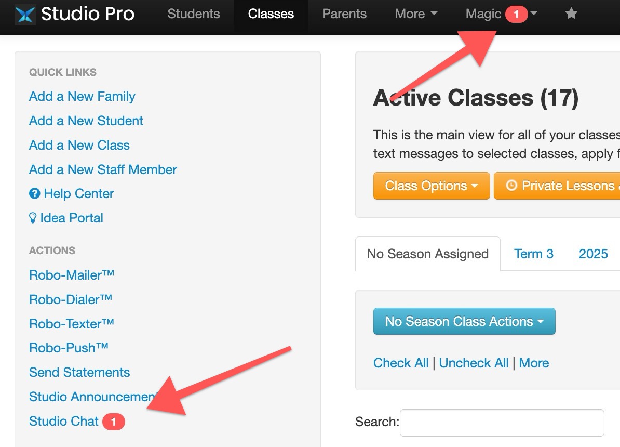Screen dimensions: 620x447
Task: Open the Robo-Mailer action link
Action: tap(72, 275)
